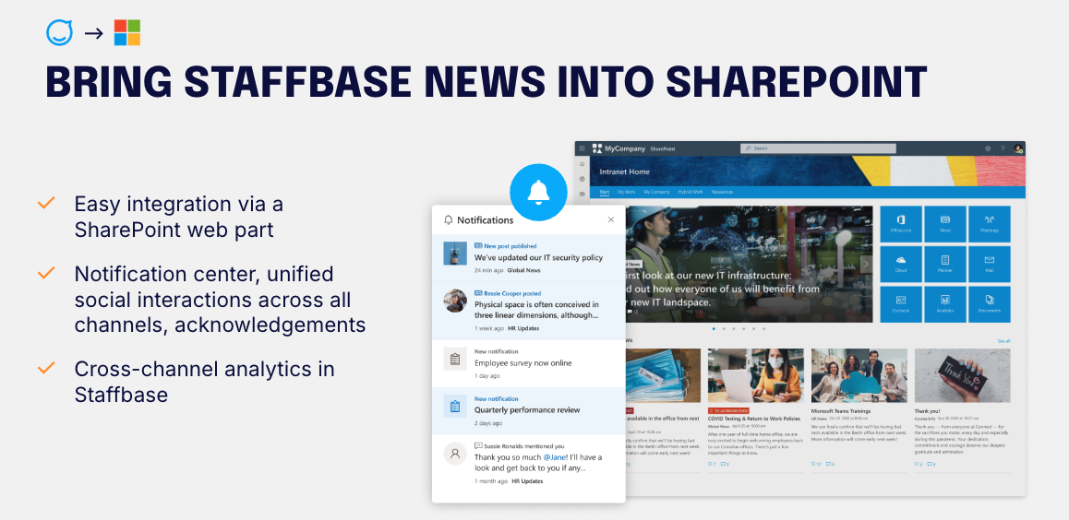Viewport: 1069px width, 520px height.
Task: Open the Office.com tile
Action: point(901,223)
